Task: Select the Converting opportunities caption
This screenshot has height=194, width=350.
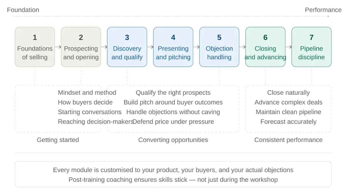Action: coord(173,140)
